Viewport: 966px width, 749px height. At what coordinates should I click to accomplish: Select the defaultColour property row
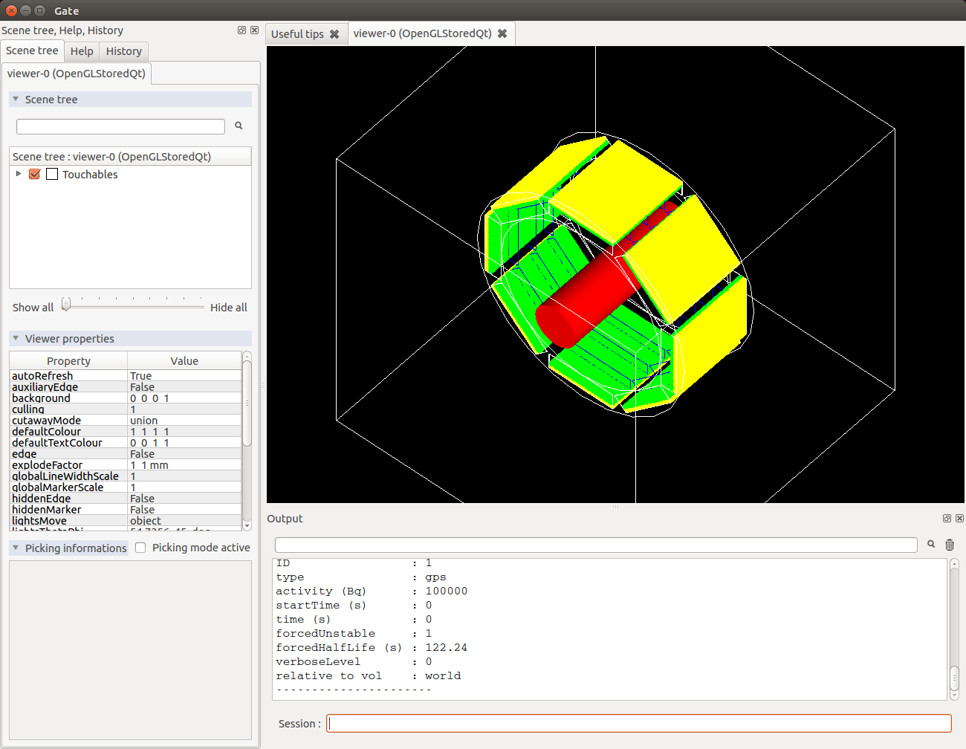[125, 432]
